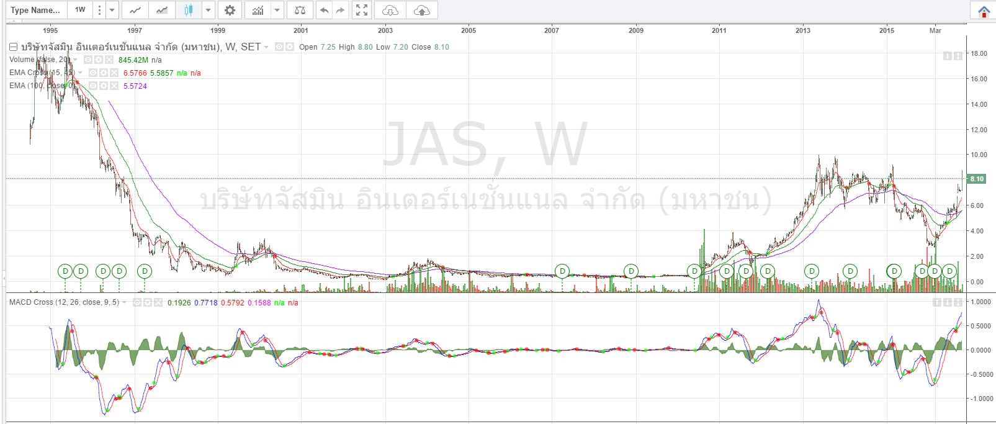
Task: Click the compare scales balance icon
Action: (300, 10)
